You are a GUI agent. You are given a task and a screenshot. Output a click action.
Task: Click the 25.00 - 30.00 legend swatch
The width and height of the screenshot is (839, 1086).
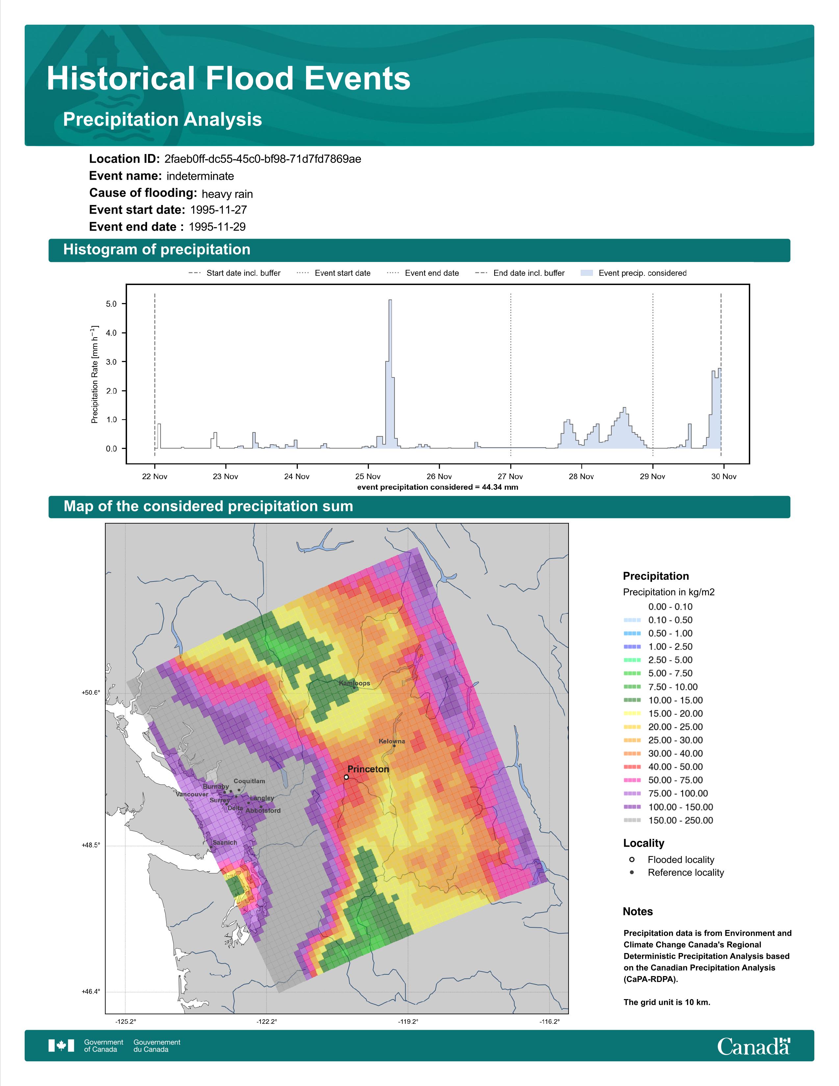coord(632,740)
